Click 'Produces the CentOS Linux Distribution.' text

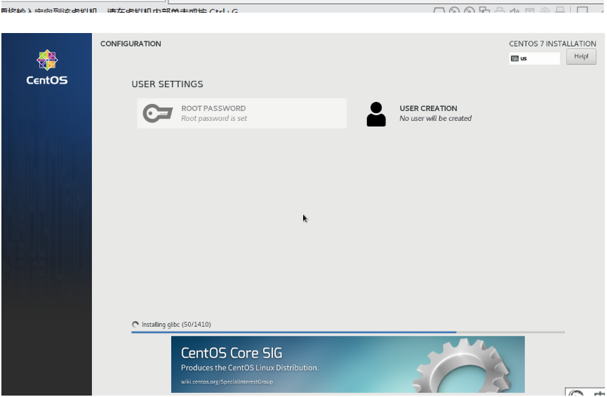tap(250, 367)
